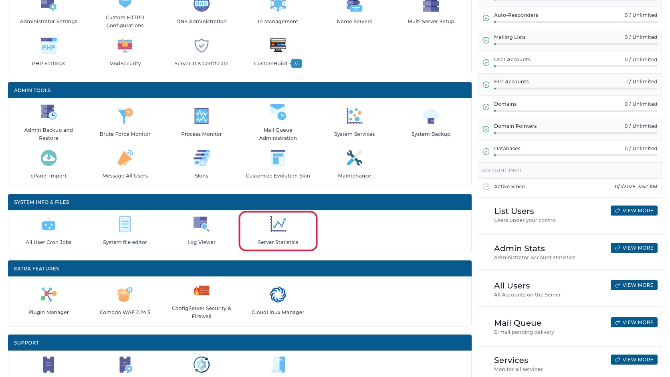The width and height of the screenshot is (670, 377).
Task: Click the Admin Tools section header
Action: tap(240, 90)
